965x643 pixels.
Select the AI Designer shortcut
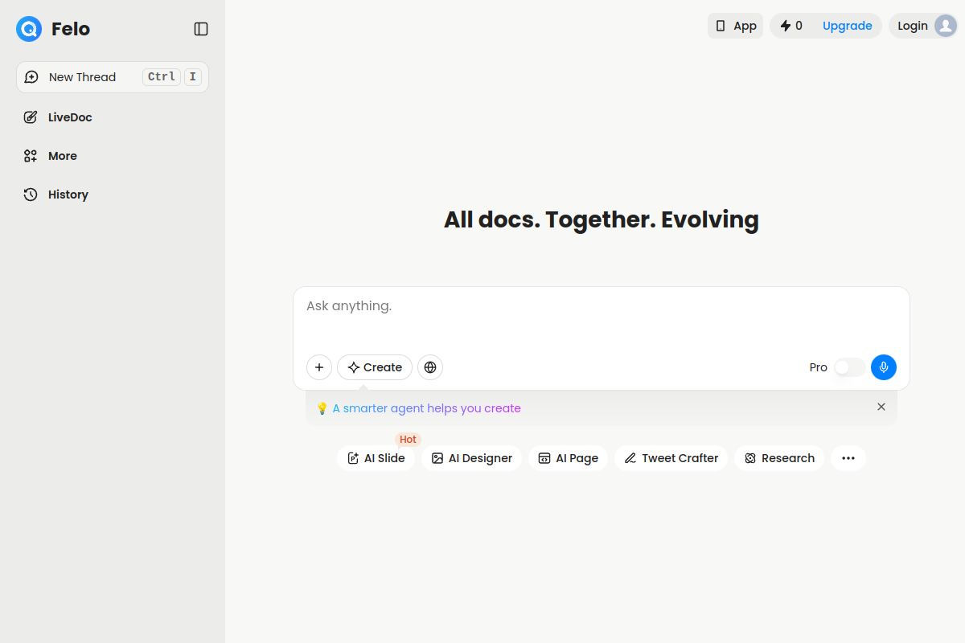[472, 458]
